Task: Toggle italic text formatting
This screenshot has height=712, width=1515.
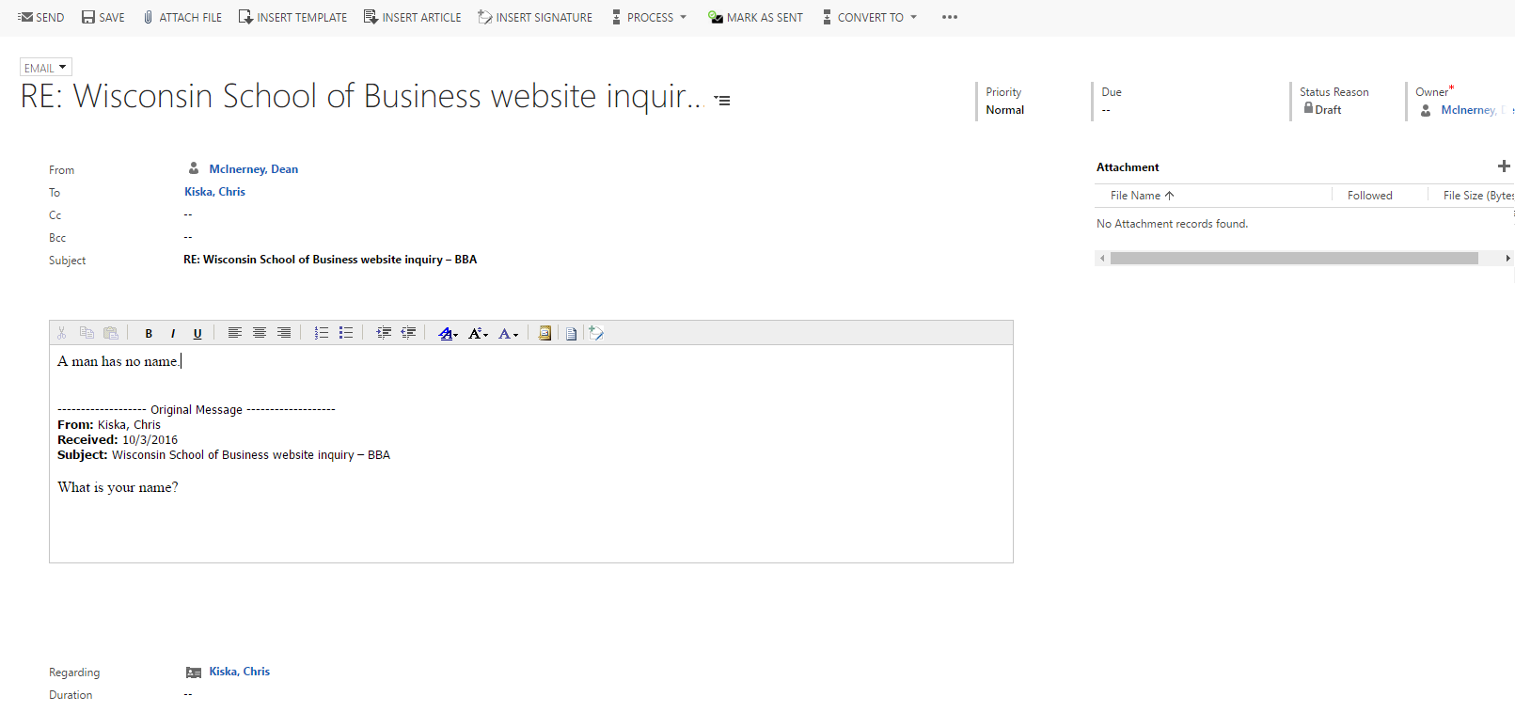Action: (x=173, y=333)
